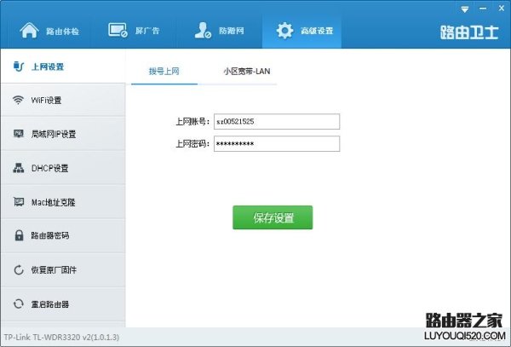The height and width of the screenshot is (347, 511).
Task: Click the green 保存设置 button
Action: (x=273, y=217)
